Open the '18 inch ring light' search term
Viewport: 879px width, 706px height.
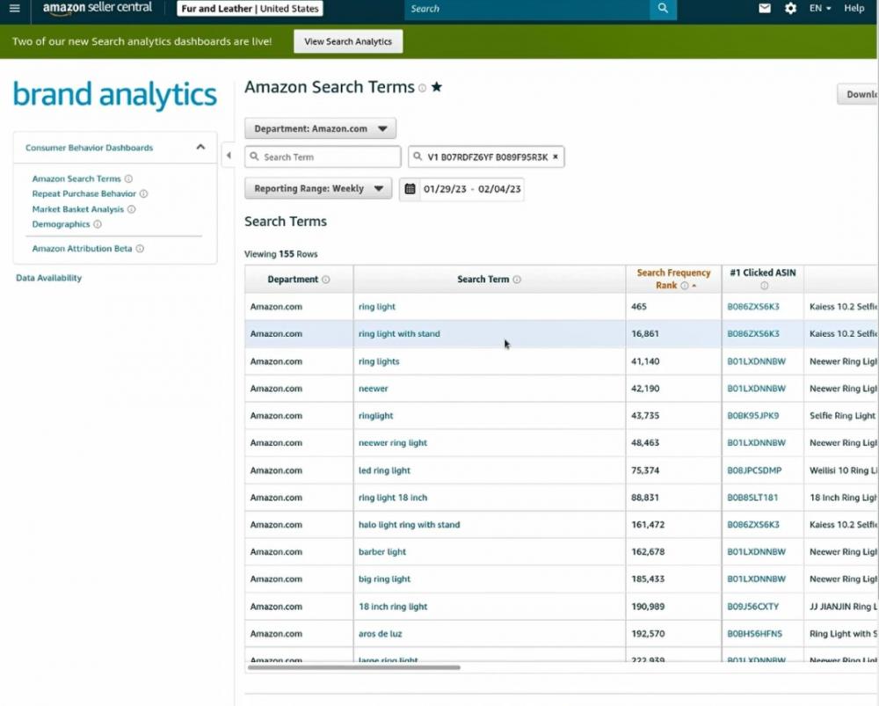(393, 607)
